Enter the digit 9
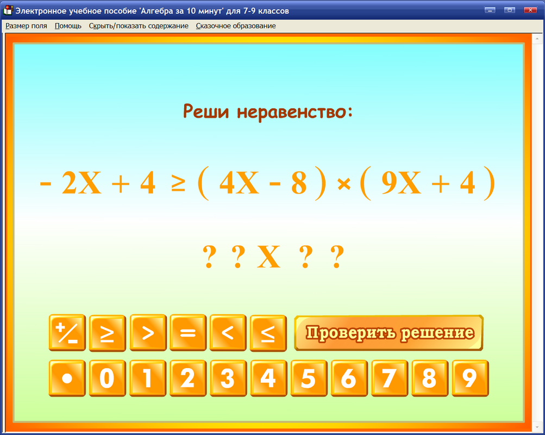 point(469,378)
